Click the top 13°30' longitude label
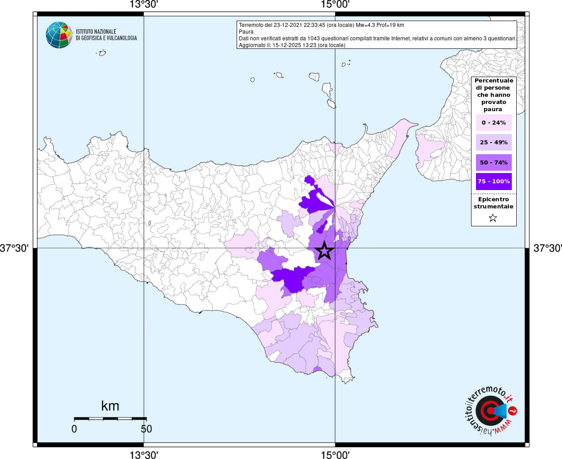The height and width of the screenshot is (459, 562). tap(144, 5)
